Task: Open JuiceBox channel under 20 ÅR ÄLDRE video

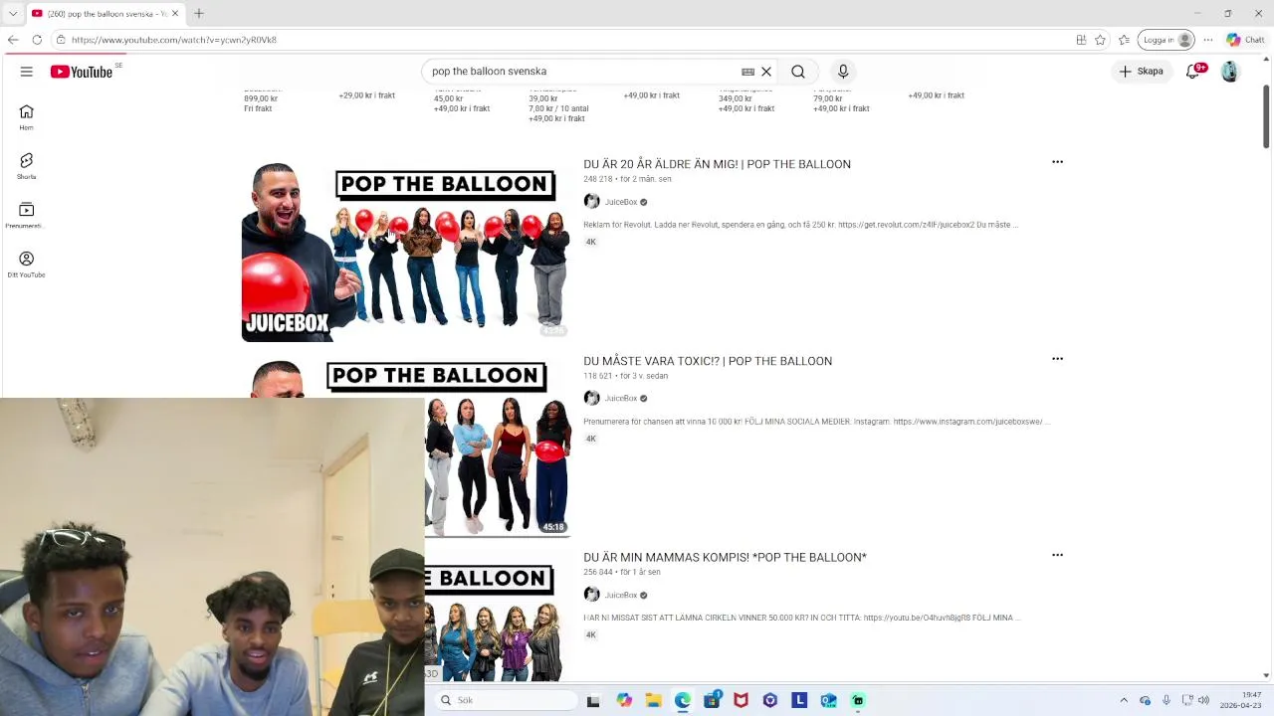Action: [x=621, y=202]
